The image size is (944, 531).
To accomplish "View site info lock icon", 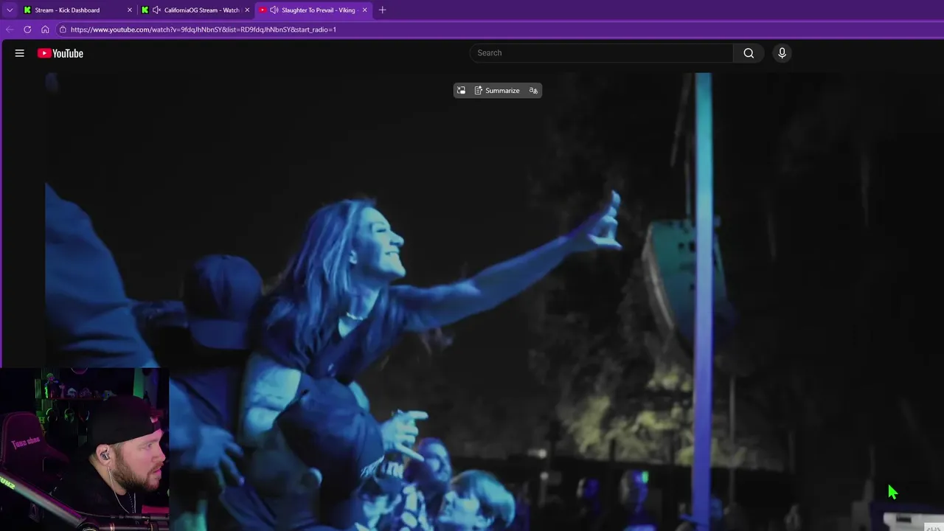I will [63, 29].
